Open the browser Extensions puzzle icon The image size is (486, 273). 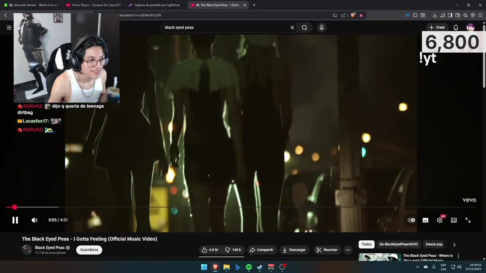[x=415, y=15]
